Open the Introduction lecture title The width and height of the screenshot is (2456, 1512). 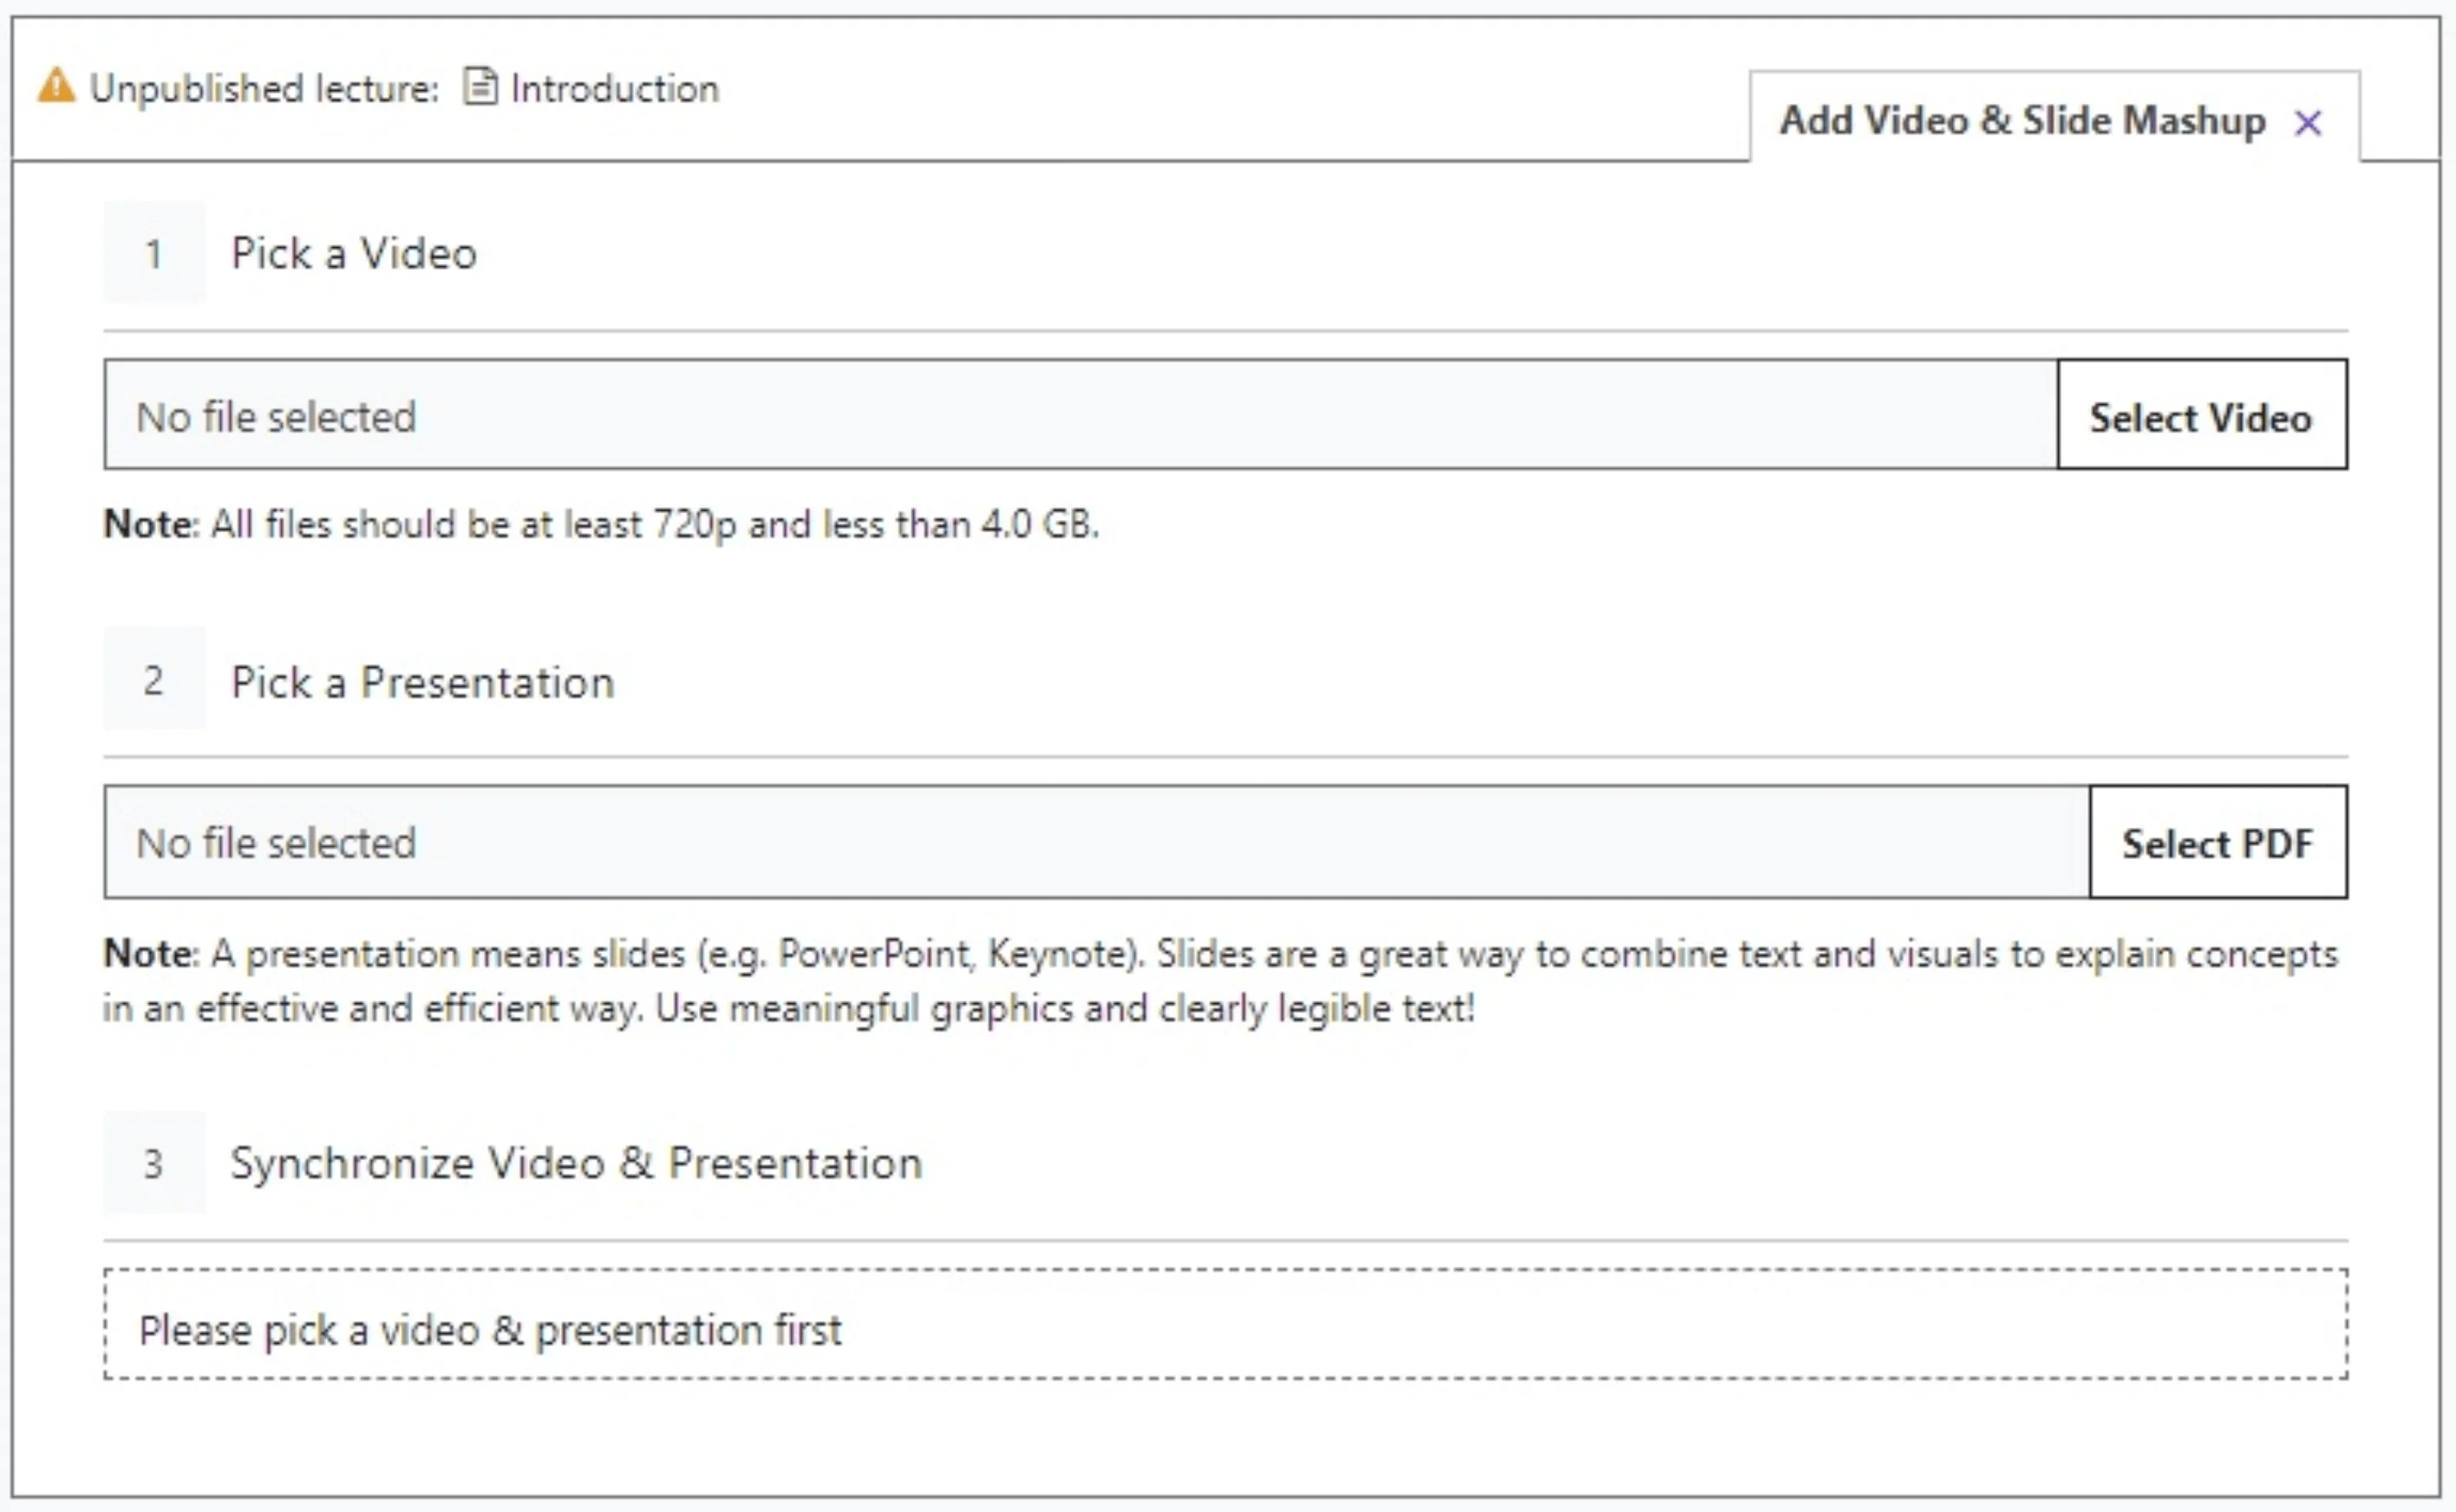point(614,89)
